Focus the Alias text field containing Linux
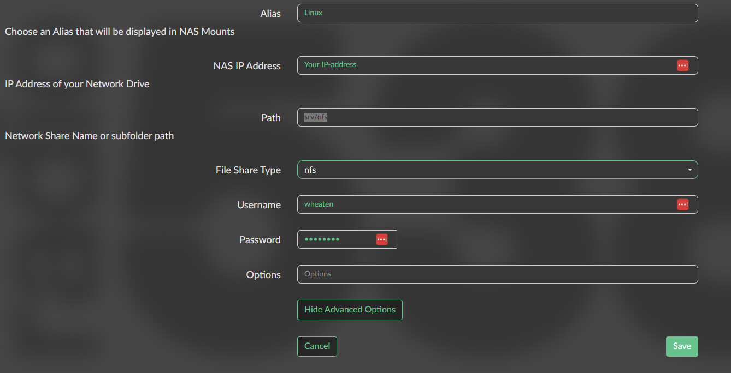The image size is (731, 373). [x=492, y=13]
